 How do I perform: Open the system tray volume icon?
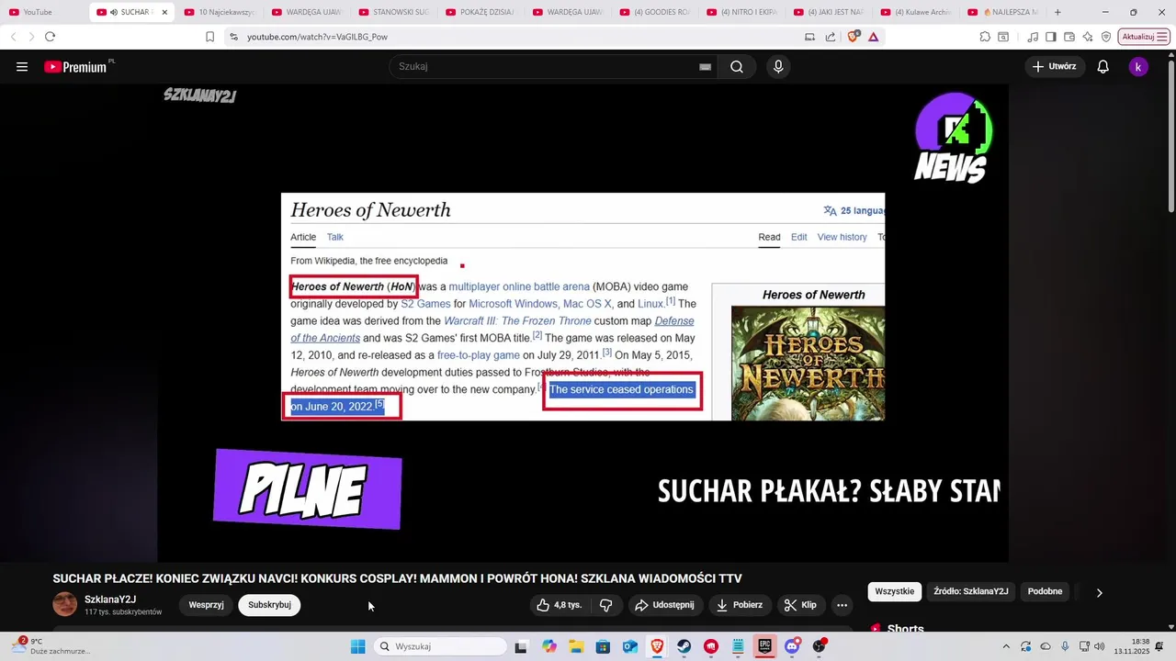click(1100, 646)
